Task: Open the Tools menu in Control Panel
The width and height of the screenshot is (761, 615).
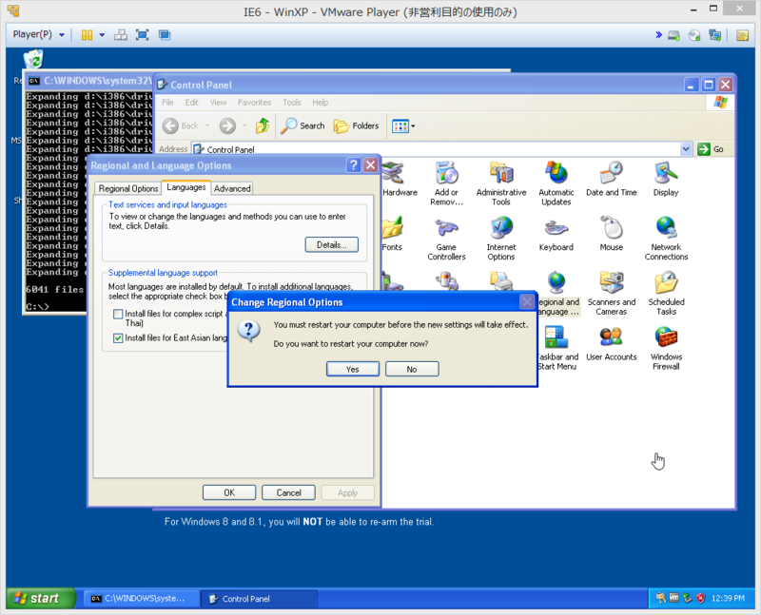Action: click(x=292, y=103)
